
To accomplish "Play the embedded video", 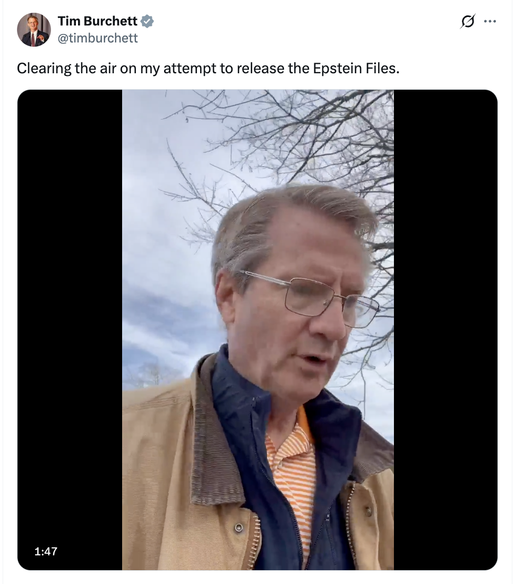I will 257,330.
